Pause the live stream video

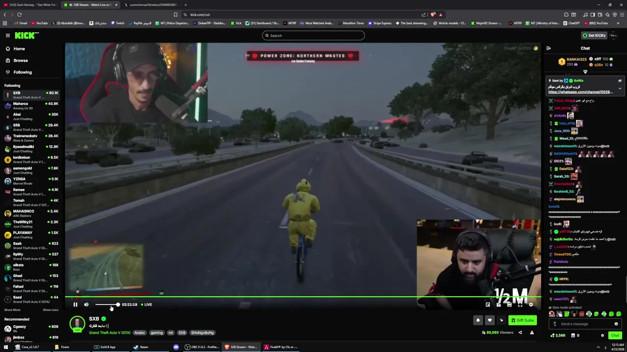tap(75, 305)
